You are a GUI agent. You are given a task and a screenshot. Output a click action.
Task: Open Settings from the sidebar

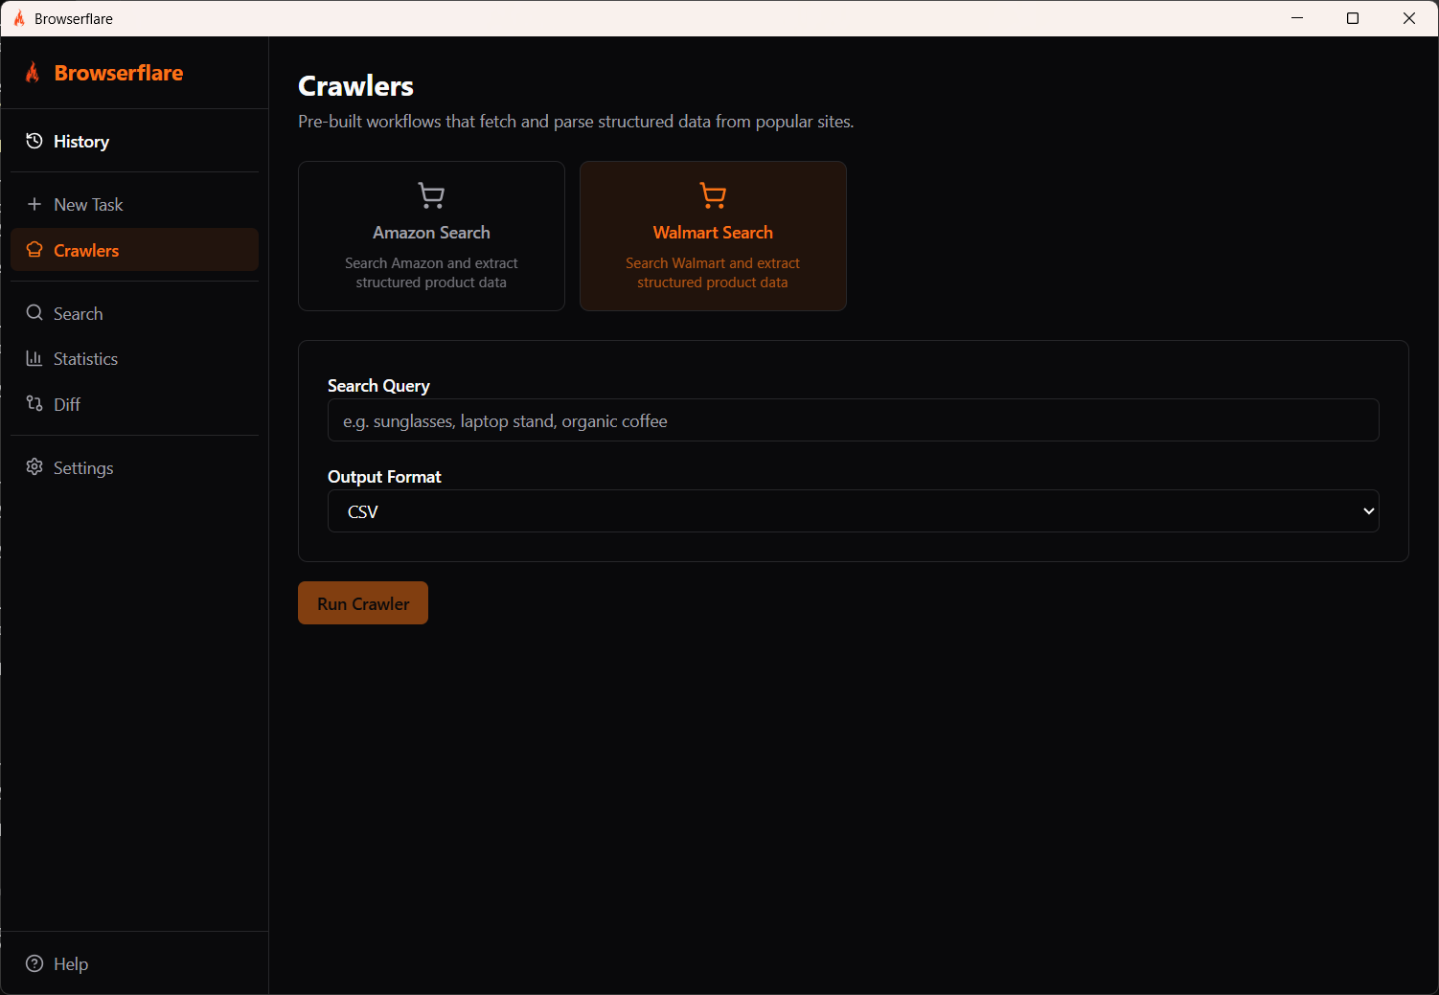click(x=134, y=467)
